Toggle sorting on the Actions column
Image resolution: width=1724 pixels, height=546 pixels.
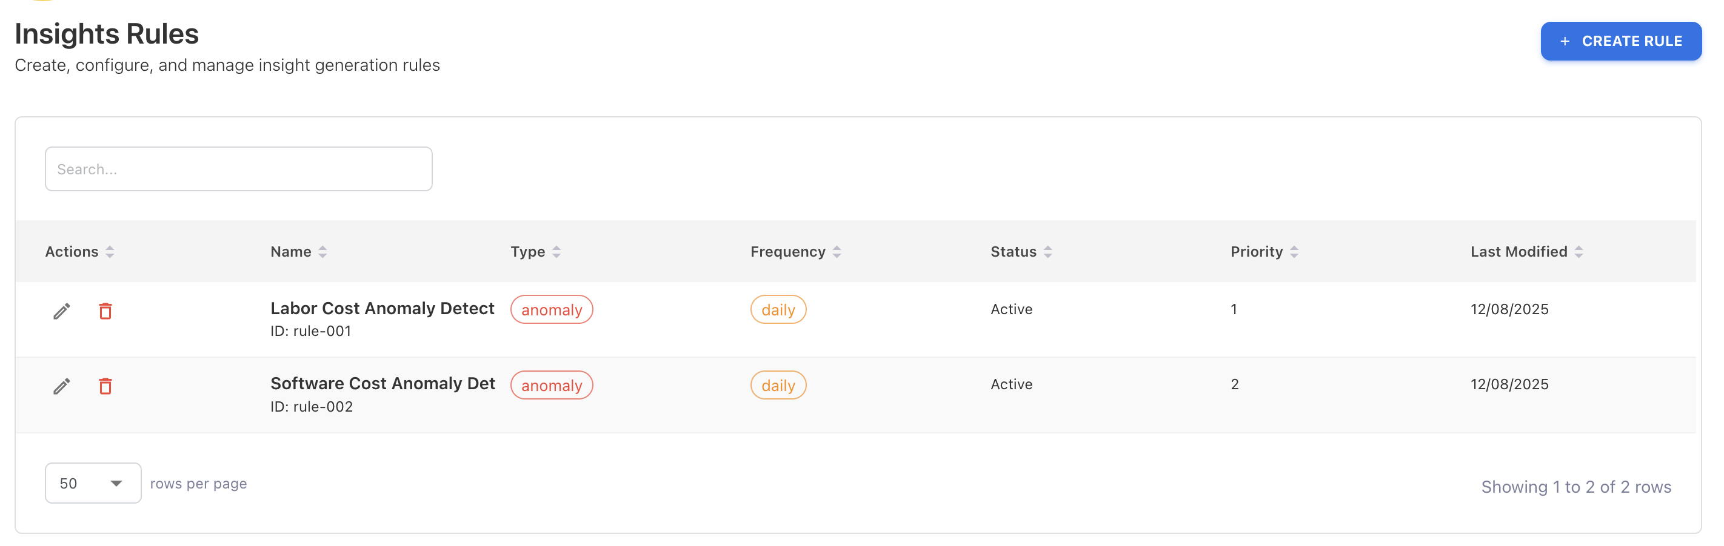110,252
